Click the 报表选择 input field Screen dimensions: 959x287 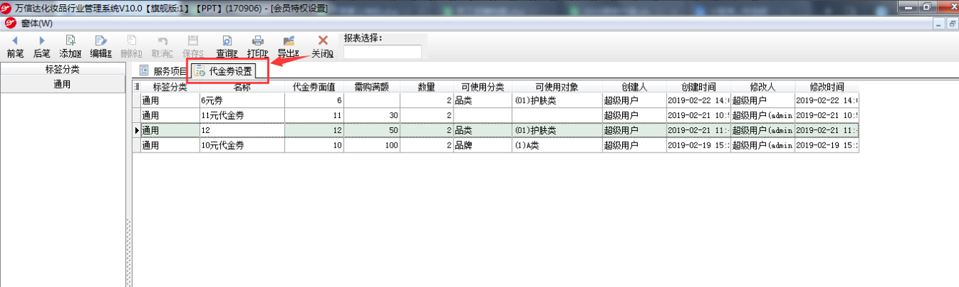[382, 52]
